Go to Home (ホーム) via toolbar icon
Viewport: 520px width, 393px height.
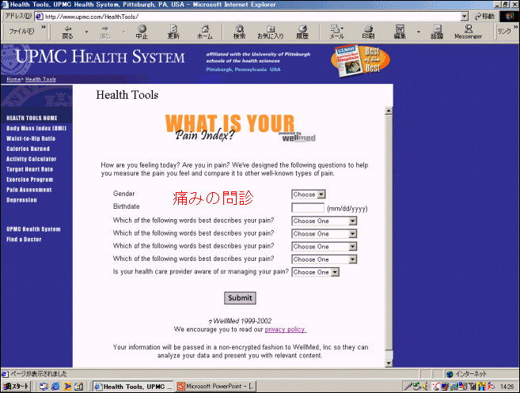click(204, 31)
